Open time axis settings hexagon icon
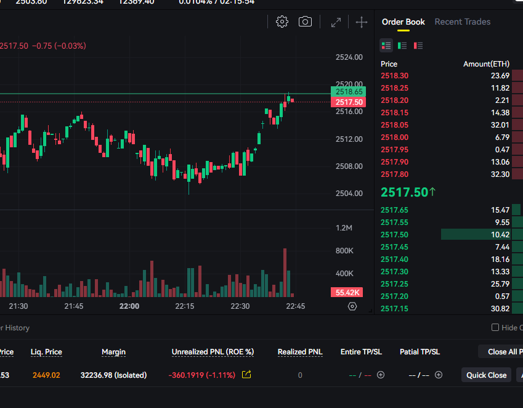Image resolution: width=523 pixels, height=408 pixels. tap(352, 306)
